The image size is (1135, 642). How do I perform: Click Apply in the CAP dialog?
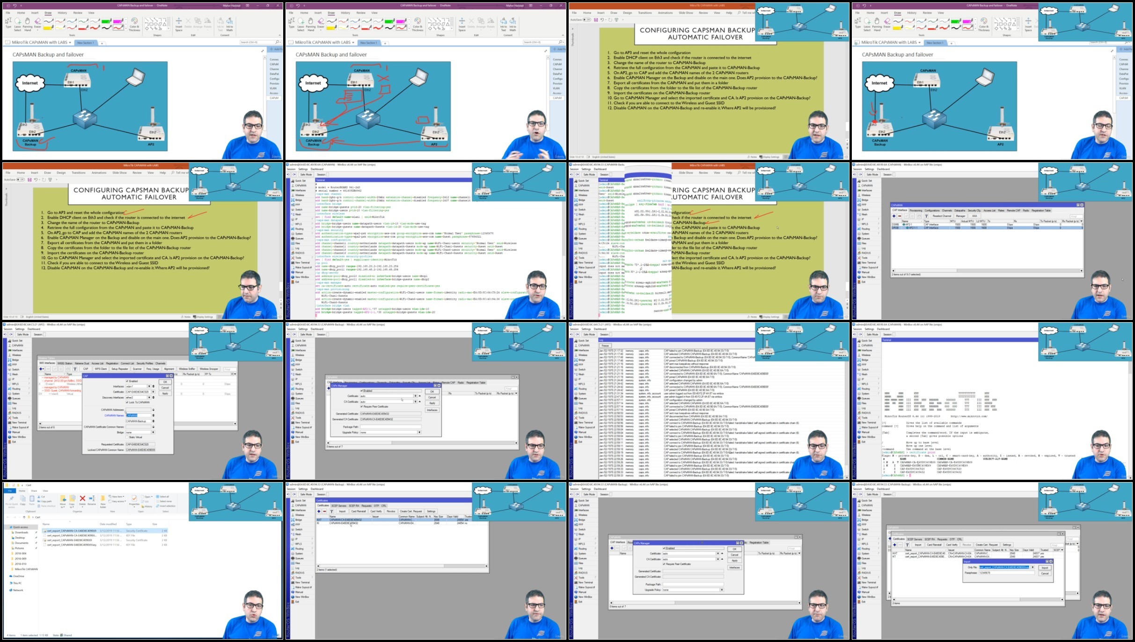click(x=165, y=393)
